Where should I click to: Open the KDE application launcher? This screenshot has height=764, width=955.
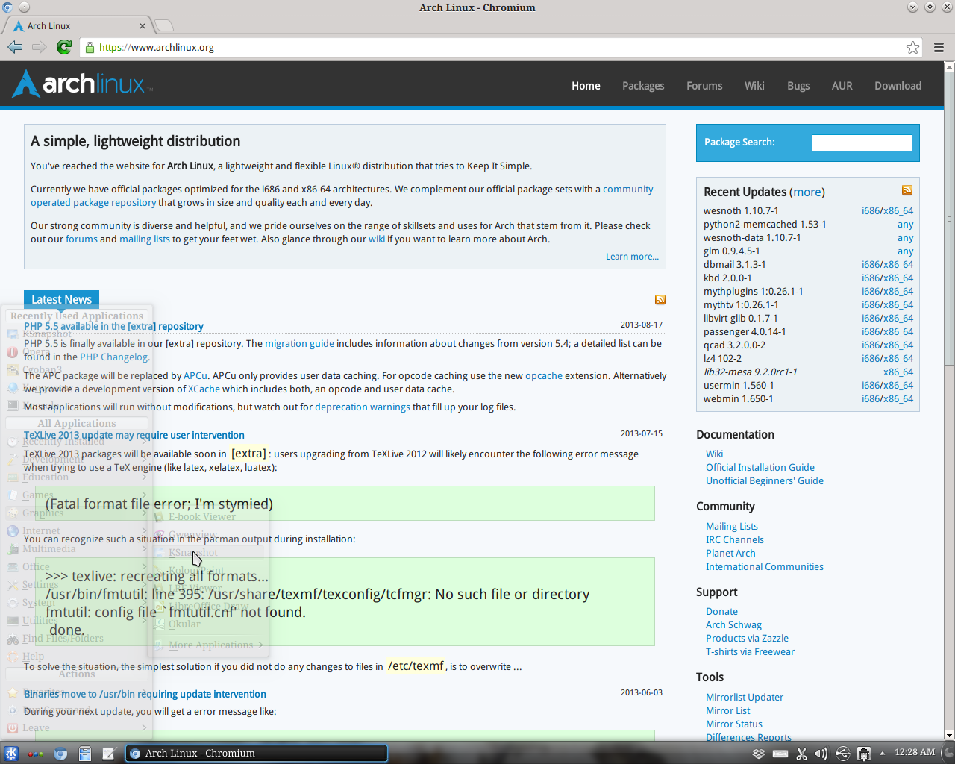pos(11,754)
